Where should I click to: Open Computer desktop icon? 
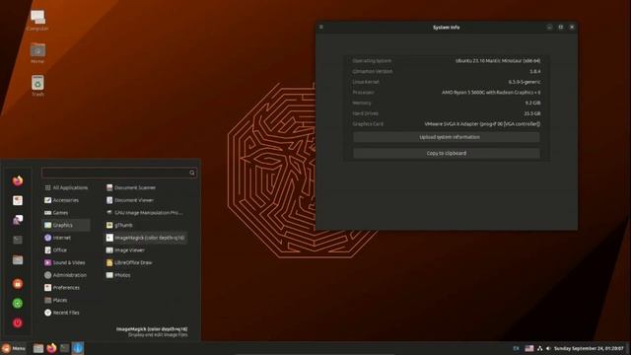(x=37, y=21)
